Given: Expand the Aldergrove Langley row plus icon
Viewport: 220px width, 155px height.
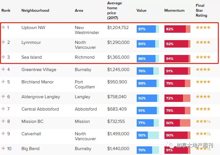Looking at the screenshot, I should click(x=3, y=96).
